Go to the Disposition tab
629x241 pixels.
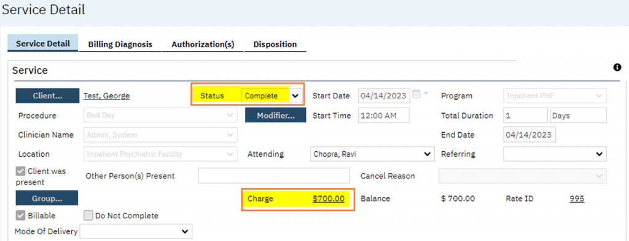(x=275, y=44)
